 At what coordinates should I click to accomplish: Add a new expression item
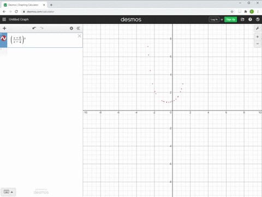(4, 28)
